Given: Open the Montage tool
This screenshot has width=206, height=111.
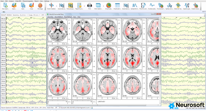Looking at the screenshot, I should click(40, 6).
